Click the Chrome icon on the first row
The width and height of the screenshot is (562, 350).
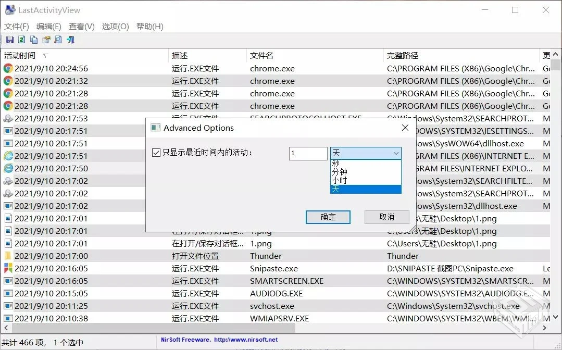tap(7, 68)
